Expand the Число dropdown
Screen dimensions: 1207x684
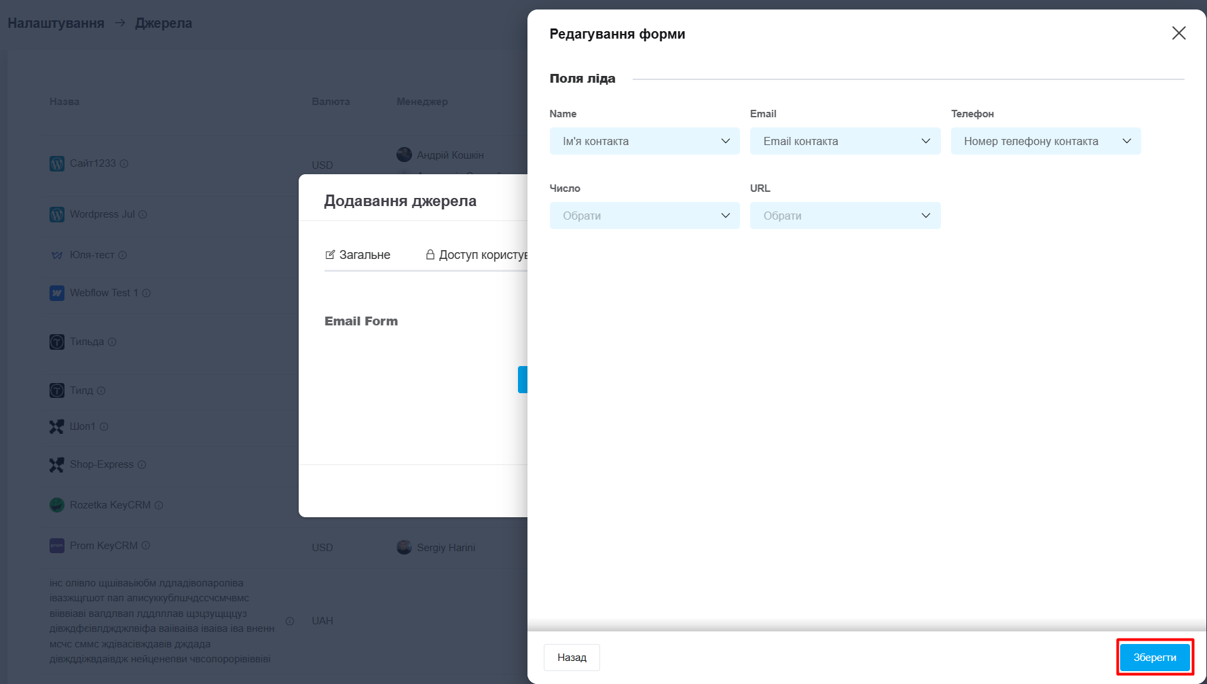click(x=645, y=216)
